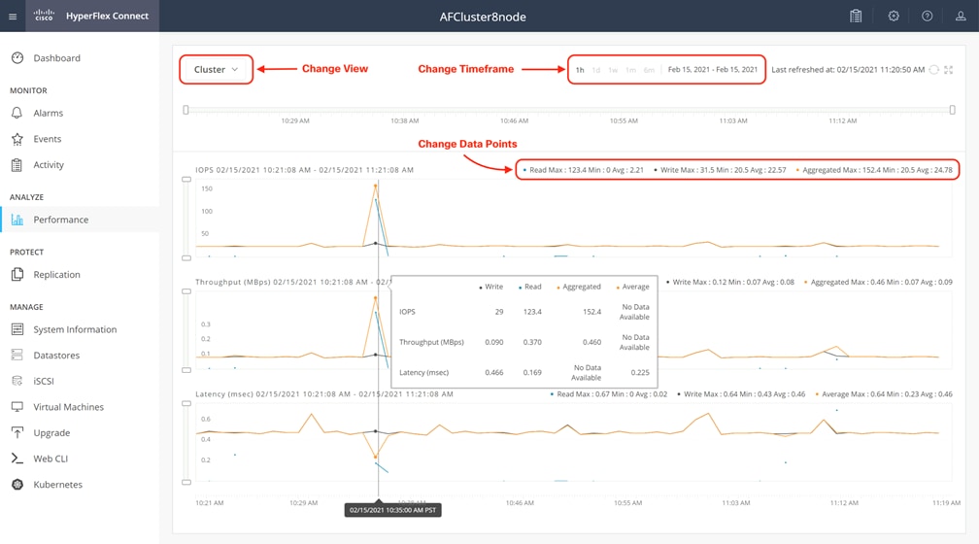The width and height of the screenshot is (979, 544).
Task: Open the clipboard tasks icon in header
Action: point(856,17)
